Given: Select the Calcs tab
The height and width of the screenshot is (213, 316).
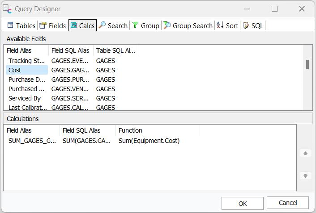Looking at the screenshot, I should (x=82, y=25).
